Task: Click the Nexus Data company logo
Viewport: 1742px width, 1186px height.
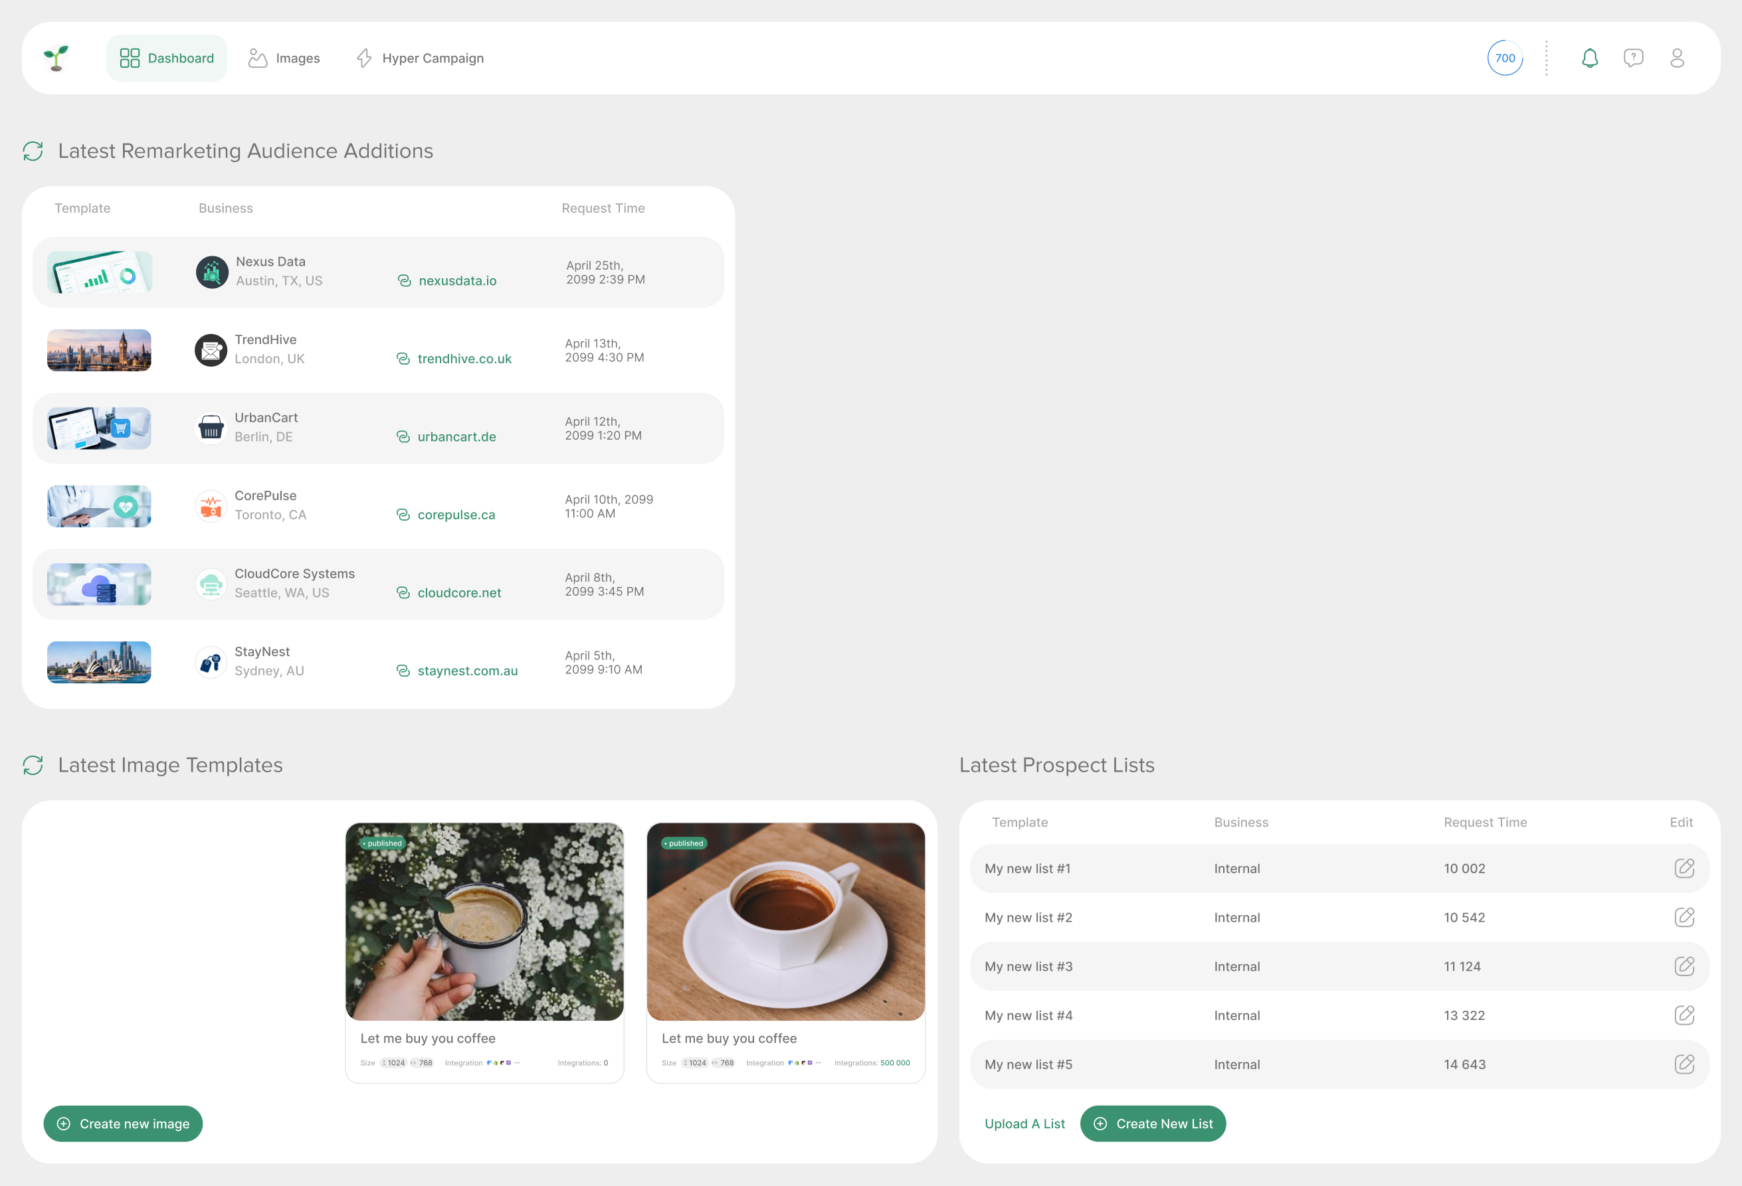Action: pyautogui.click(x=212, y=272)
